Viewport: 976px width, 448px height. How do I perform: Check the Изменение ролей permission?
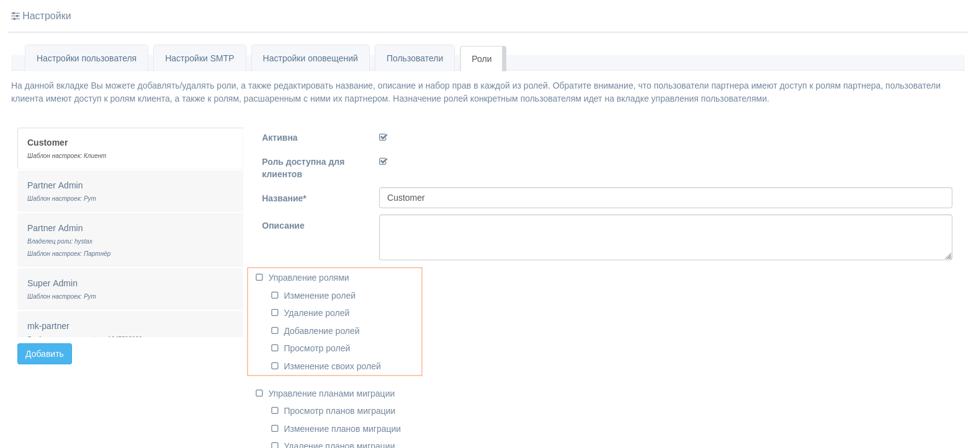[275, 296]
